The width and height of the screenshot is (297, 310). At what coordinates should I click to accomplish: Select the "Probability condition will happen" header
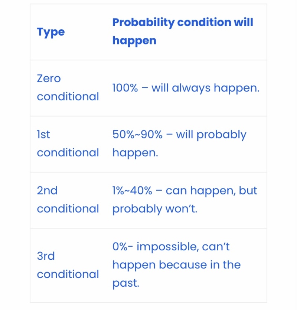pyautogui.click(x=183, y=31)
